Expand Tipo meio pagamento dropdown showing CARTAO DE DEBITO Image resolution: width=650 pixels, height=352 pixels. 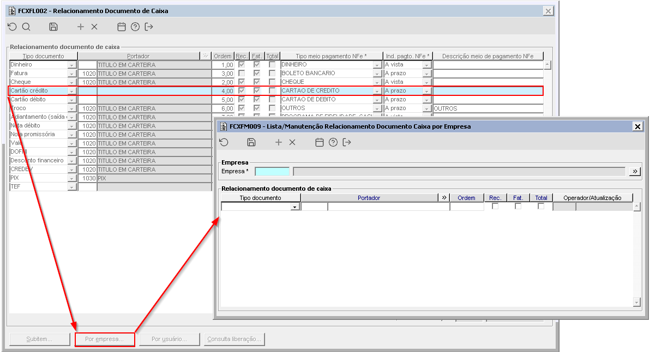pyautogui.click(x=377, y=100)
